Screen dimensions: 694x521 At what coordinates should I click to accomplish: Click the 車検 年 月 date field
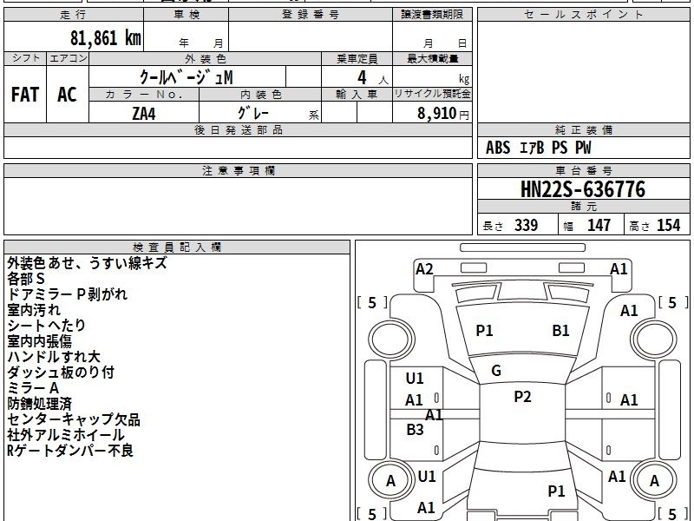point(187,36)
